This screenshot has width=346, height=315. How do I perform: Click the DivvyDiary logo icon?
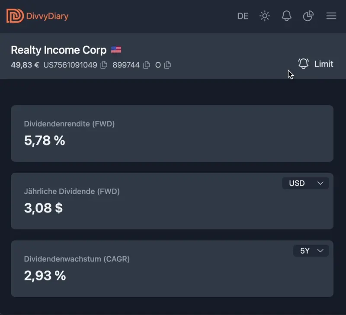(x=15, y=16)
